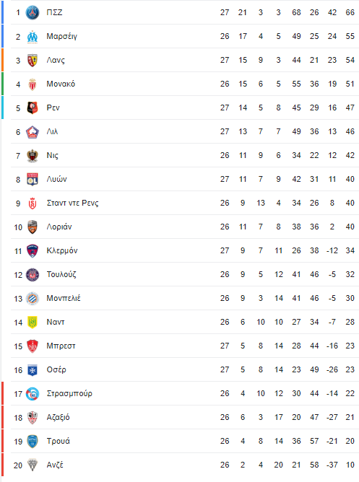
Task: Open the Μπρεστ team row name
Action: click(x=61, y=346)
